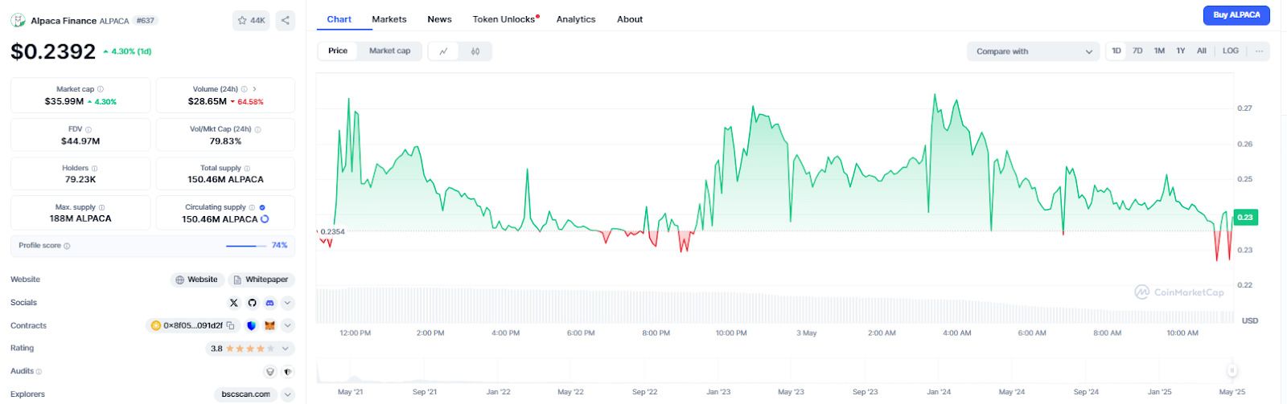The image size is (1287, 404).
Task: Click the share icon near the title
Action: click(x=286, y=20)
